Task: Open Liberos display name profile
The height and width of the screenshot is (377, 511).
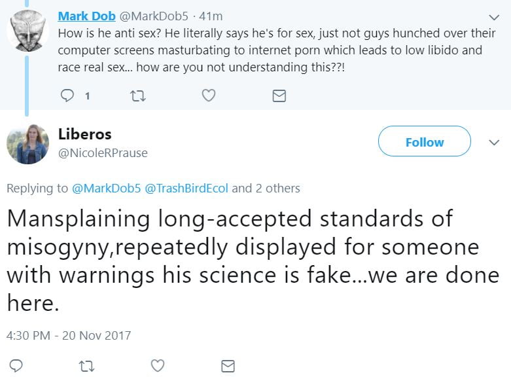Action: point(84,134)
